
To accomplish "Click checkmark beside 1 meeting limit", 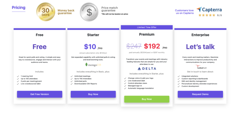I will pos(18,76).
